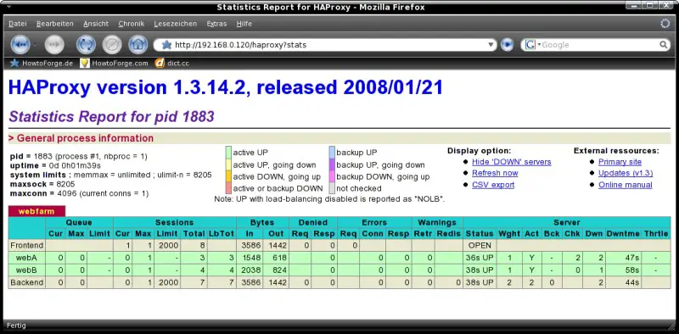The image size is (679, 334).
Task: Click the Back navigation button
Action: tap(20, 44)
